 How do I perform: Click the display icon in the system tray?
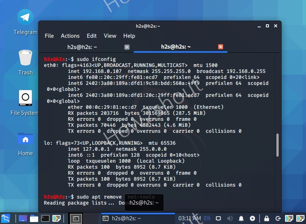point(218,218)
